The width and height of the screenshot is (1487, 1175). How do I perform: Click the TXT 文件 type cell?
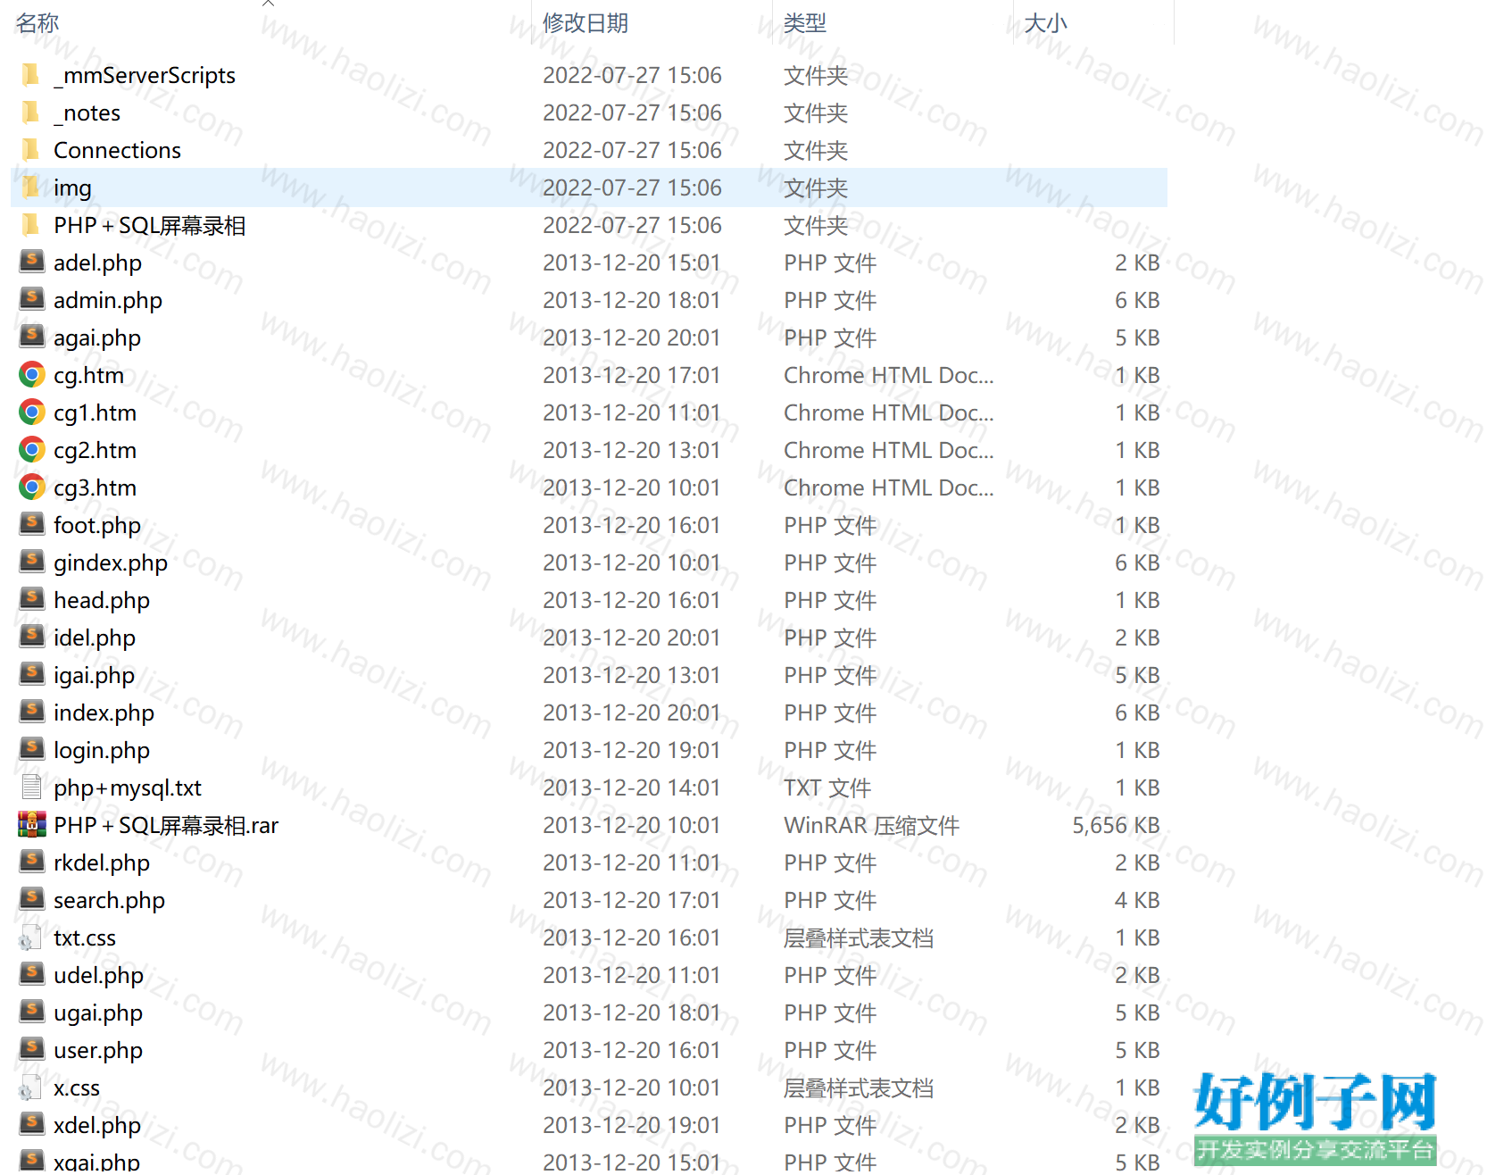point(827,787)
